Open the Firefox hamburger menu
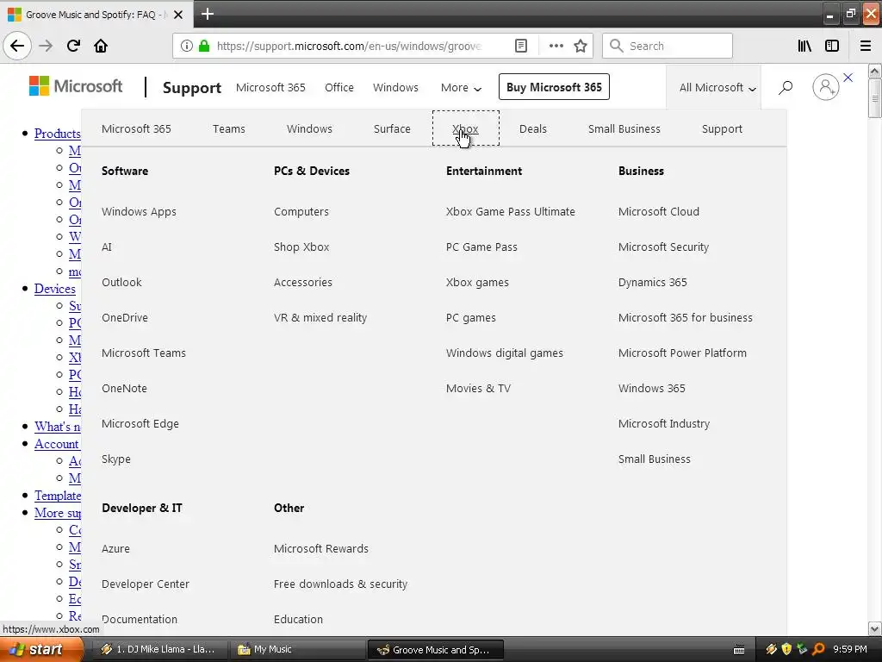This screenshot has height=662, width=882. point(866,46)
